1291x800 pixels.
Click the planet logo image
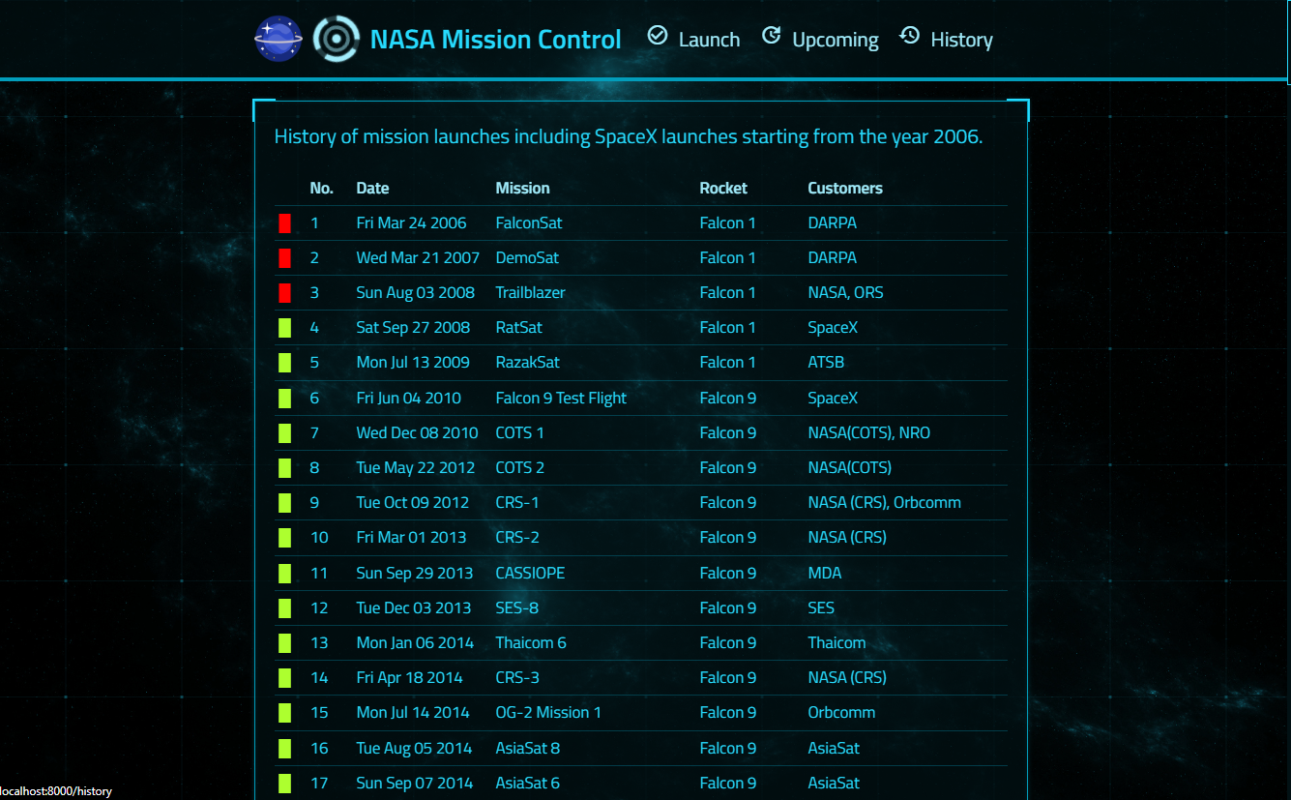(279, 39)
